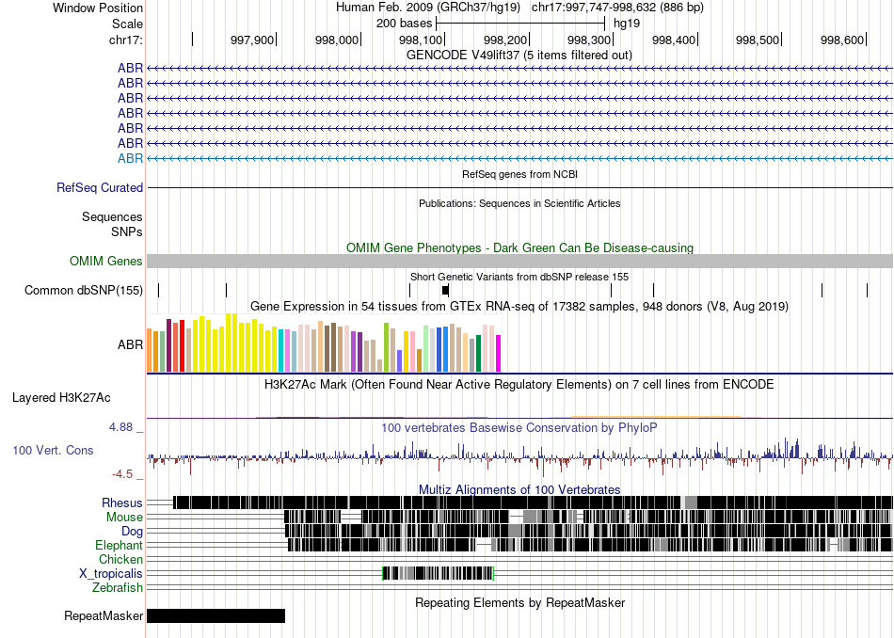Click the 'Layered H3K27Ac' label
The image size is (894, 638).
[61, 398]
